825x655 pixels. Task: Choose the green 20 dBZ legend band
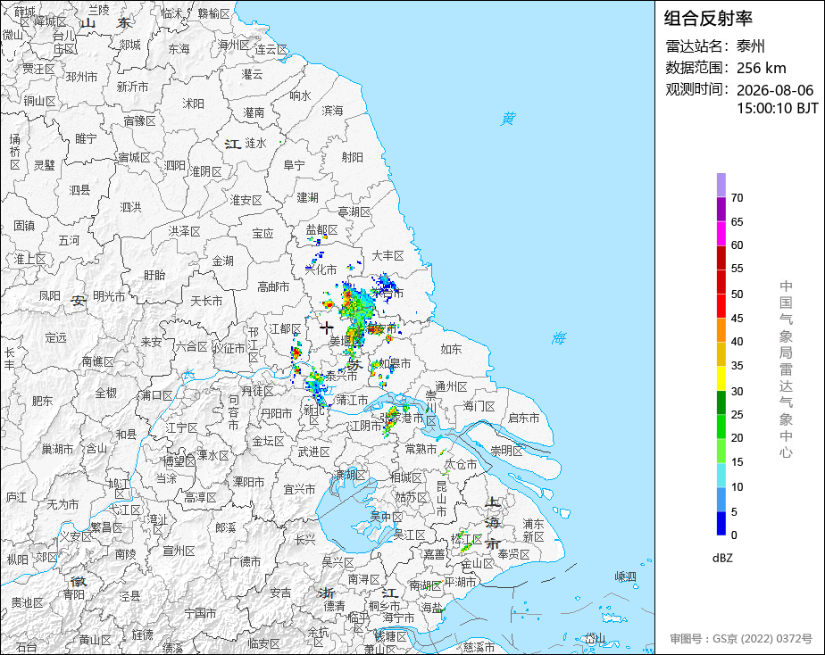tap(721, 427)
